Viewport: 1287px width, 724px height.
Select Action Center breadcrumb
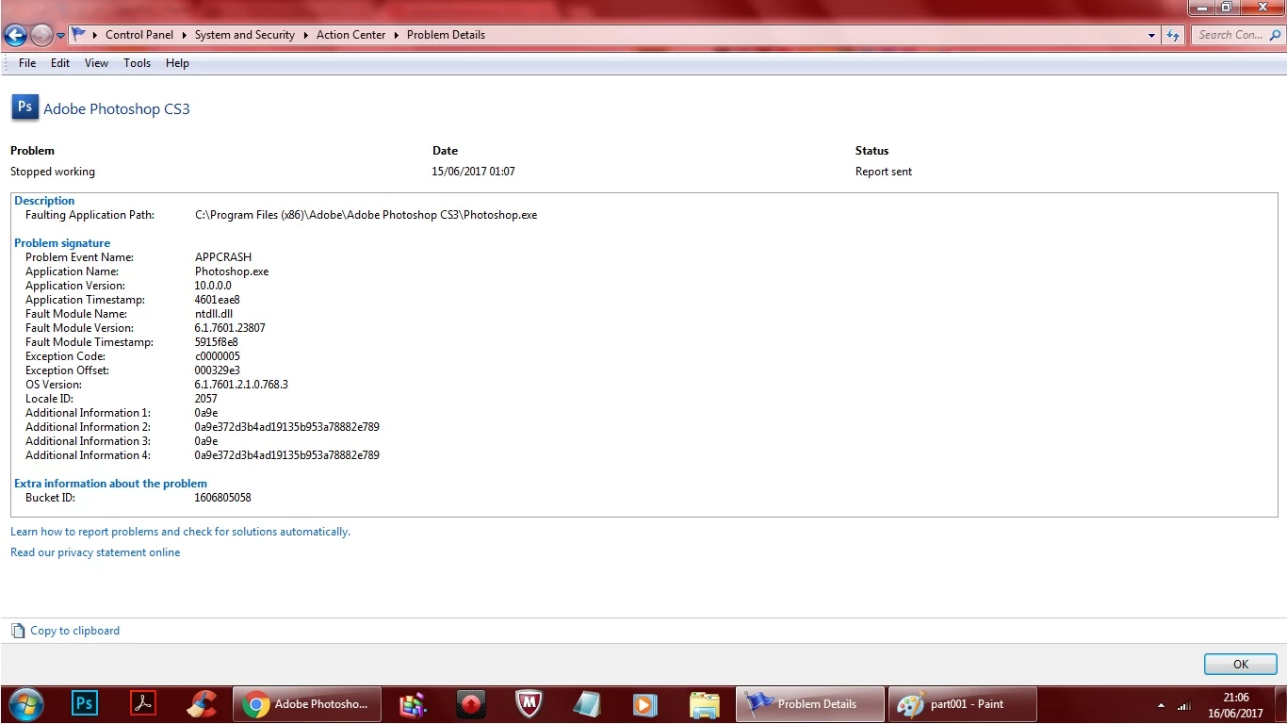[351, 35]
